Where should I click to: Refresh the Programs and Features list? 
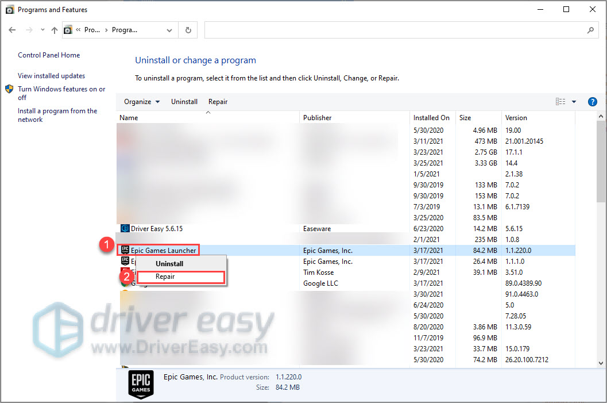click(188, 30)
